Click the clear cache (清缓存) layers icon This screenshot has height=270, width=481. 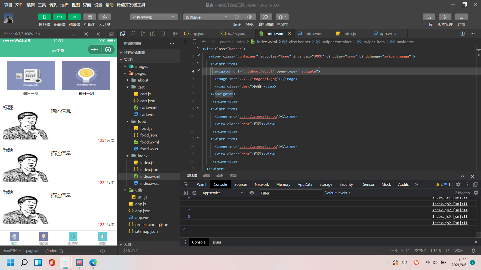point(282,17)
